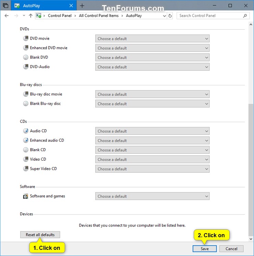Open the Blu-ray disc movie dropdown
Viewport: 254px width, 256px height.
coord(152,94)
